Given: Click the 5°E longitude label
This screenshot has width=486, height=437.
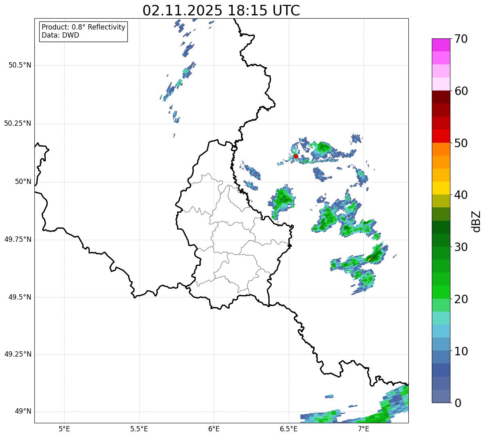Looking at the screenshot, I should [x=64, y=429].
